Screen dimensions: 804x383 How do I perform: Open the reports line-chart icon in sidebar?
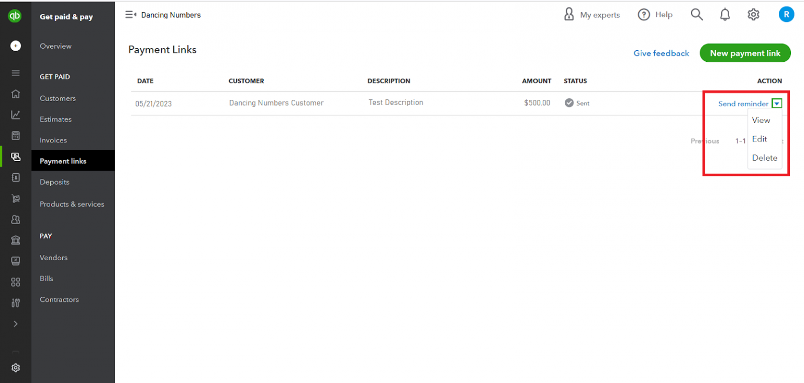pyautogui.click(x=16, y=115)
